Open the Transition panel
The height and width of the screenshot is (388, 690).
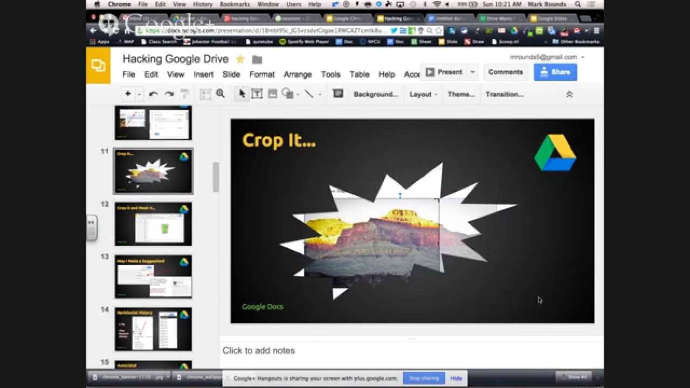coord(505,94)
